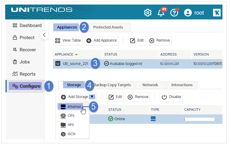231x146 pixels.
Task: Click the Unitrends logo
Action: [42, 10]
